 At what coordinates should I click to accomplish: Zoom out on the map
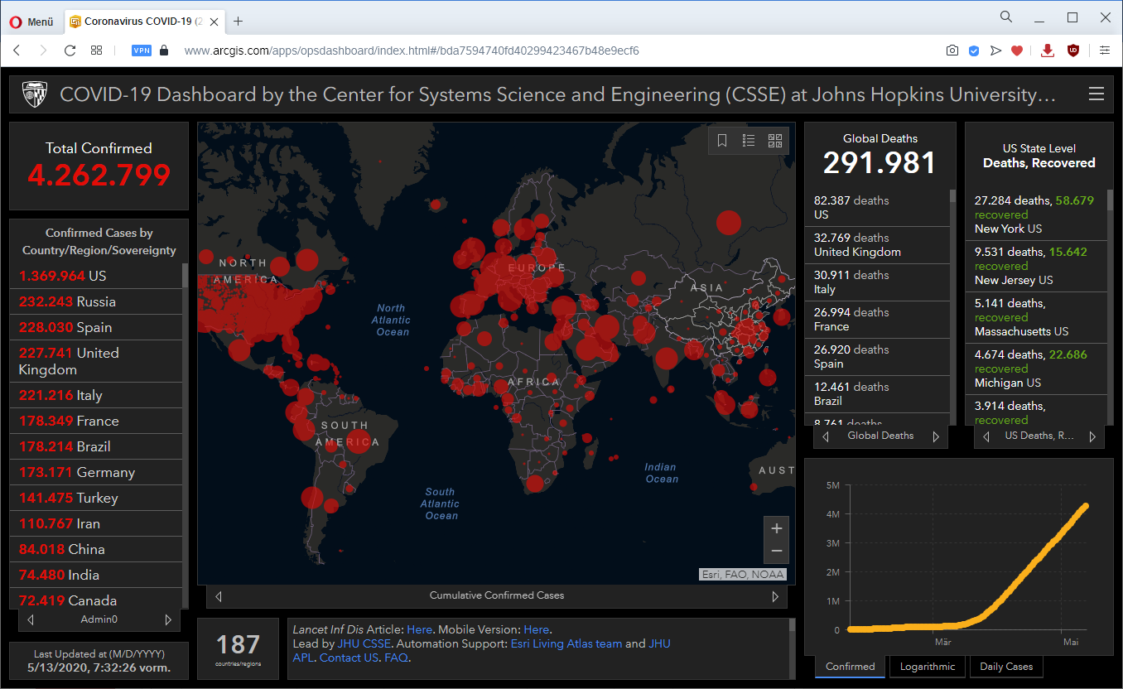[777, 552]
